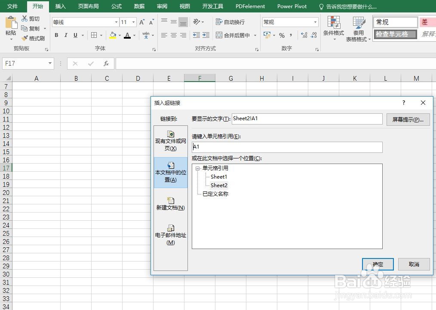
Task: Open the font size dropdown
Action: (133, 22)
